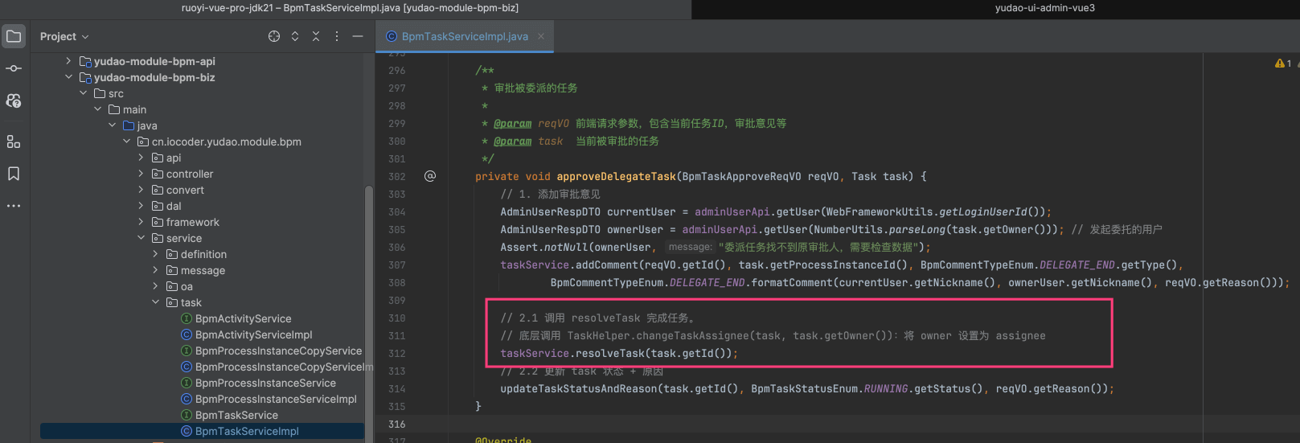1300x443 pixels.
Task: Click the Project tool window folder icon
Action: point(14,36)
